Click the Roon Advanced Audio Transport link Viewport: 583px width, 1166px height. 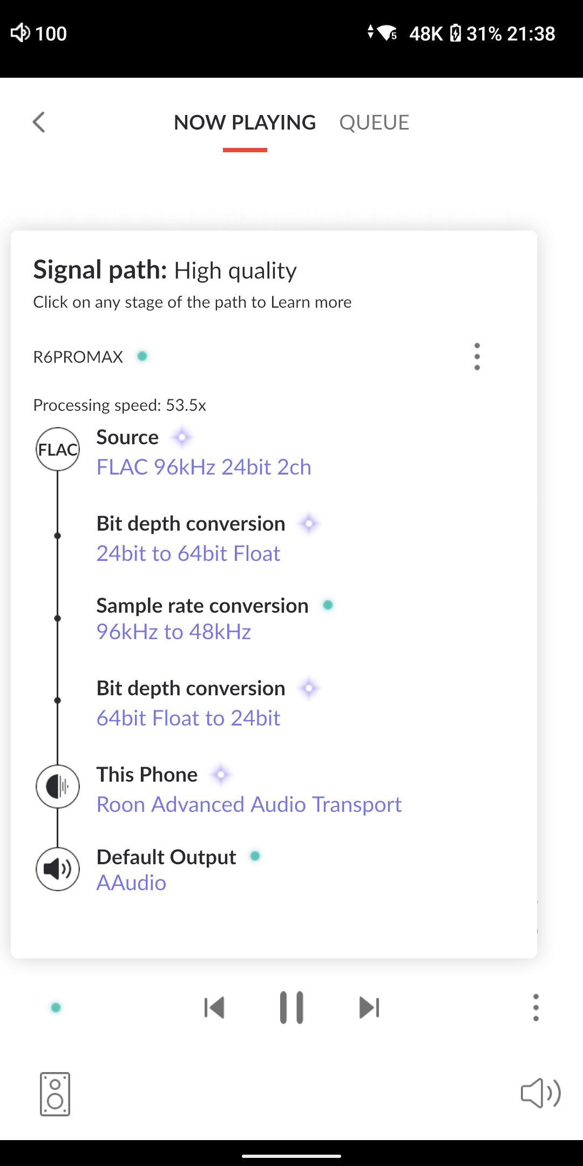coord(249,804)
